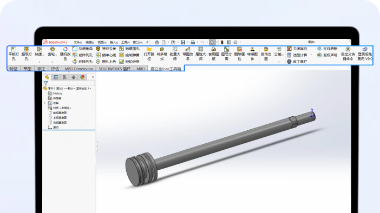
Task: Open the 工具 menu
Action: tap(125, 42)
